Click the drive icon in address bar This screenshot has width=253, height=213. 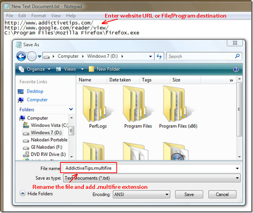click(46, 57)
